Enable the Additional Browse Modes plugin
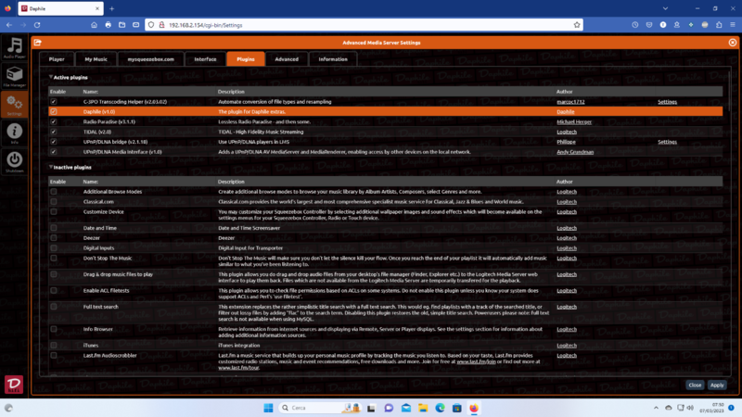 (x=54, y=192)
